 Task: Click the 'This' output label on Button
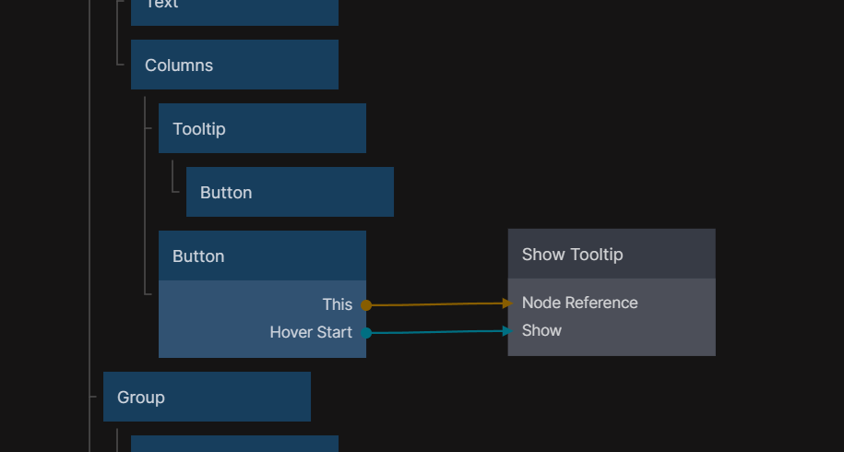(337, 304)
